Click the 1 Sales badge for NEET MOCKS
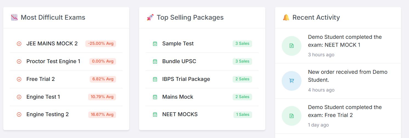409x138 pixels. point(243,114)
